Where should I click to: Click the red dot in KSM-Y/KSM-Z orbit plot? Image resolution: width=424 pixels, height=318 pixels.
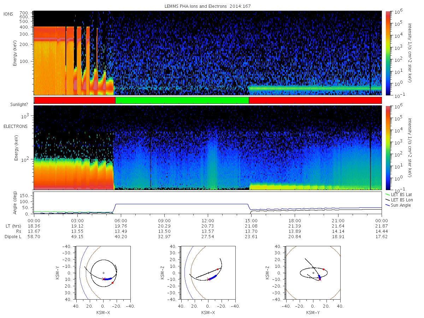[323, 269]
